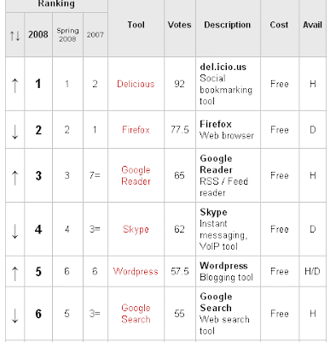Click the up arrow in Delicious row

coord(14,85)
